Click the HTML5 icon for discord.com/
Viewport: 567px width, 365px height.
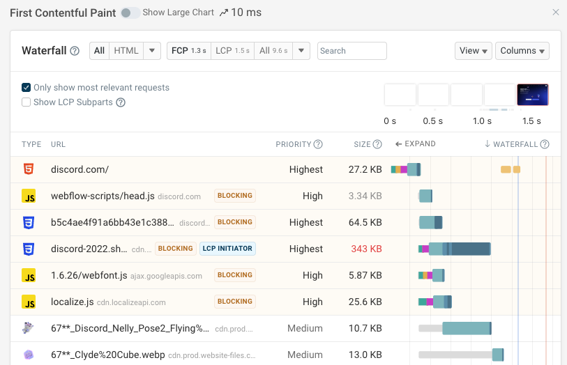pos(28,169)
